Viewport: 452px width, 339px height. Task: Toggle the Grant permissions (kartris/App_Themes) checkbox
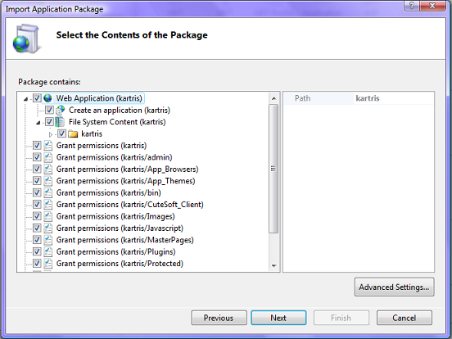(37, 181)
